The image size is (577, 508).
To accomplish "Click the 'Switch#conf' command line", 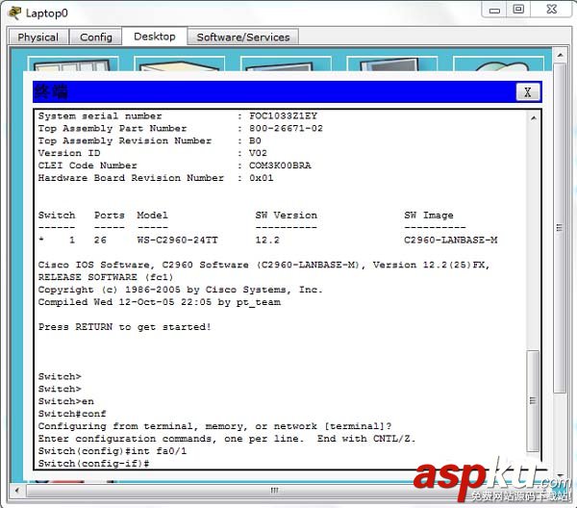I will pyautogui.click(x=72, y=414).
